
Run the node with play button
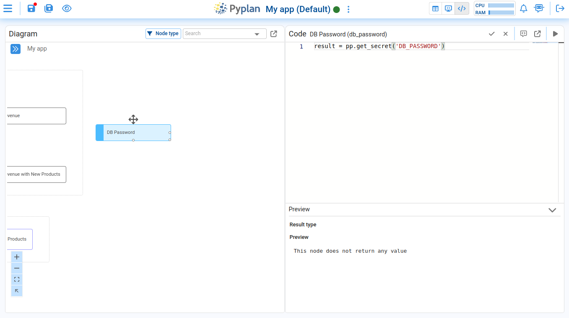(x=555, y=34)
